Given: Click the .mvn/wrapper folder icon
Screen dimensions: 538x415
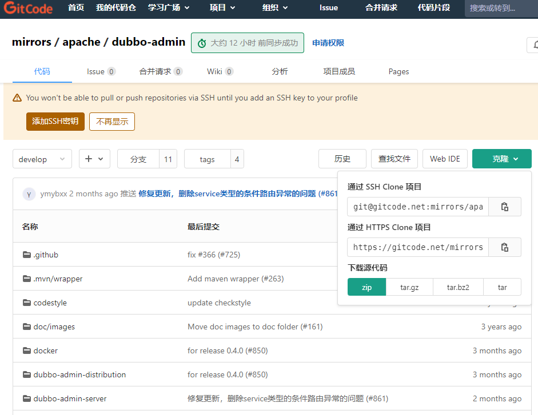Looking at the screenshot, I should pyautogui.click(x=27, y=278).
